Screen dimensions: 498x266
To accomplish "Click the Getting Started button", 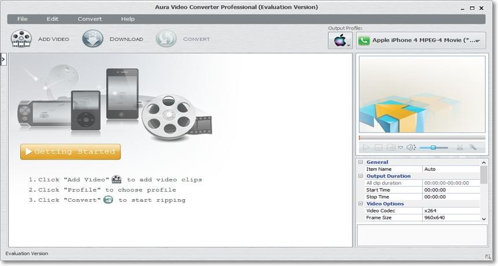I will [70, 152].
